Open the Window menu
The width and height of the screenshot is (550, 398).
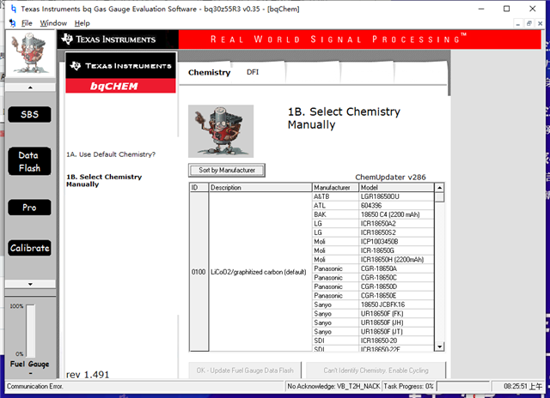point(53,23)
